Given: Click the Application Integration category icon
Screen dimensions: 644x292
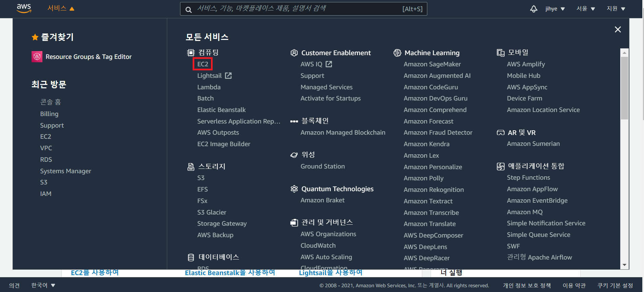Looking at the screenshot, I should [501, 166].
